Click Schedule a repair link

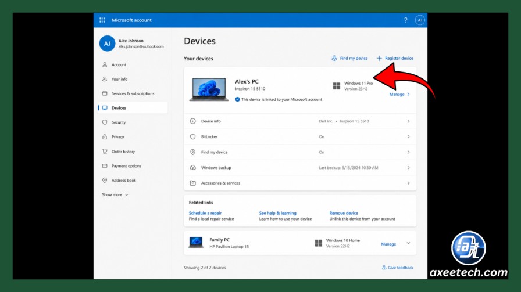pos(205,214)
